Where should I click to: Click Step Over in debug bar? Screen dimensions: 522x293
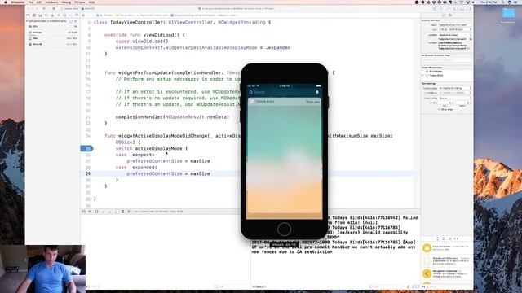pos(104,212)
